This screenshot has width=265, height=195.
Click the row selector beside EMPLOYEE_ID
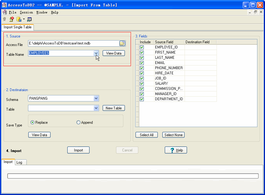click(x=137, y=47)
